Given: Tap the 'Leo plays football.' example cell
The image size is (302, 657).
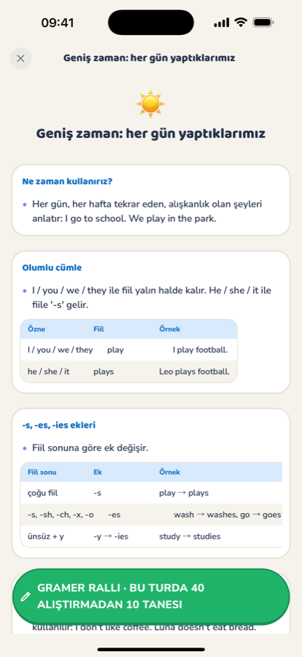Looking at the screenshot, I should [x=194, y=372].
